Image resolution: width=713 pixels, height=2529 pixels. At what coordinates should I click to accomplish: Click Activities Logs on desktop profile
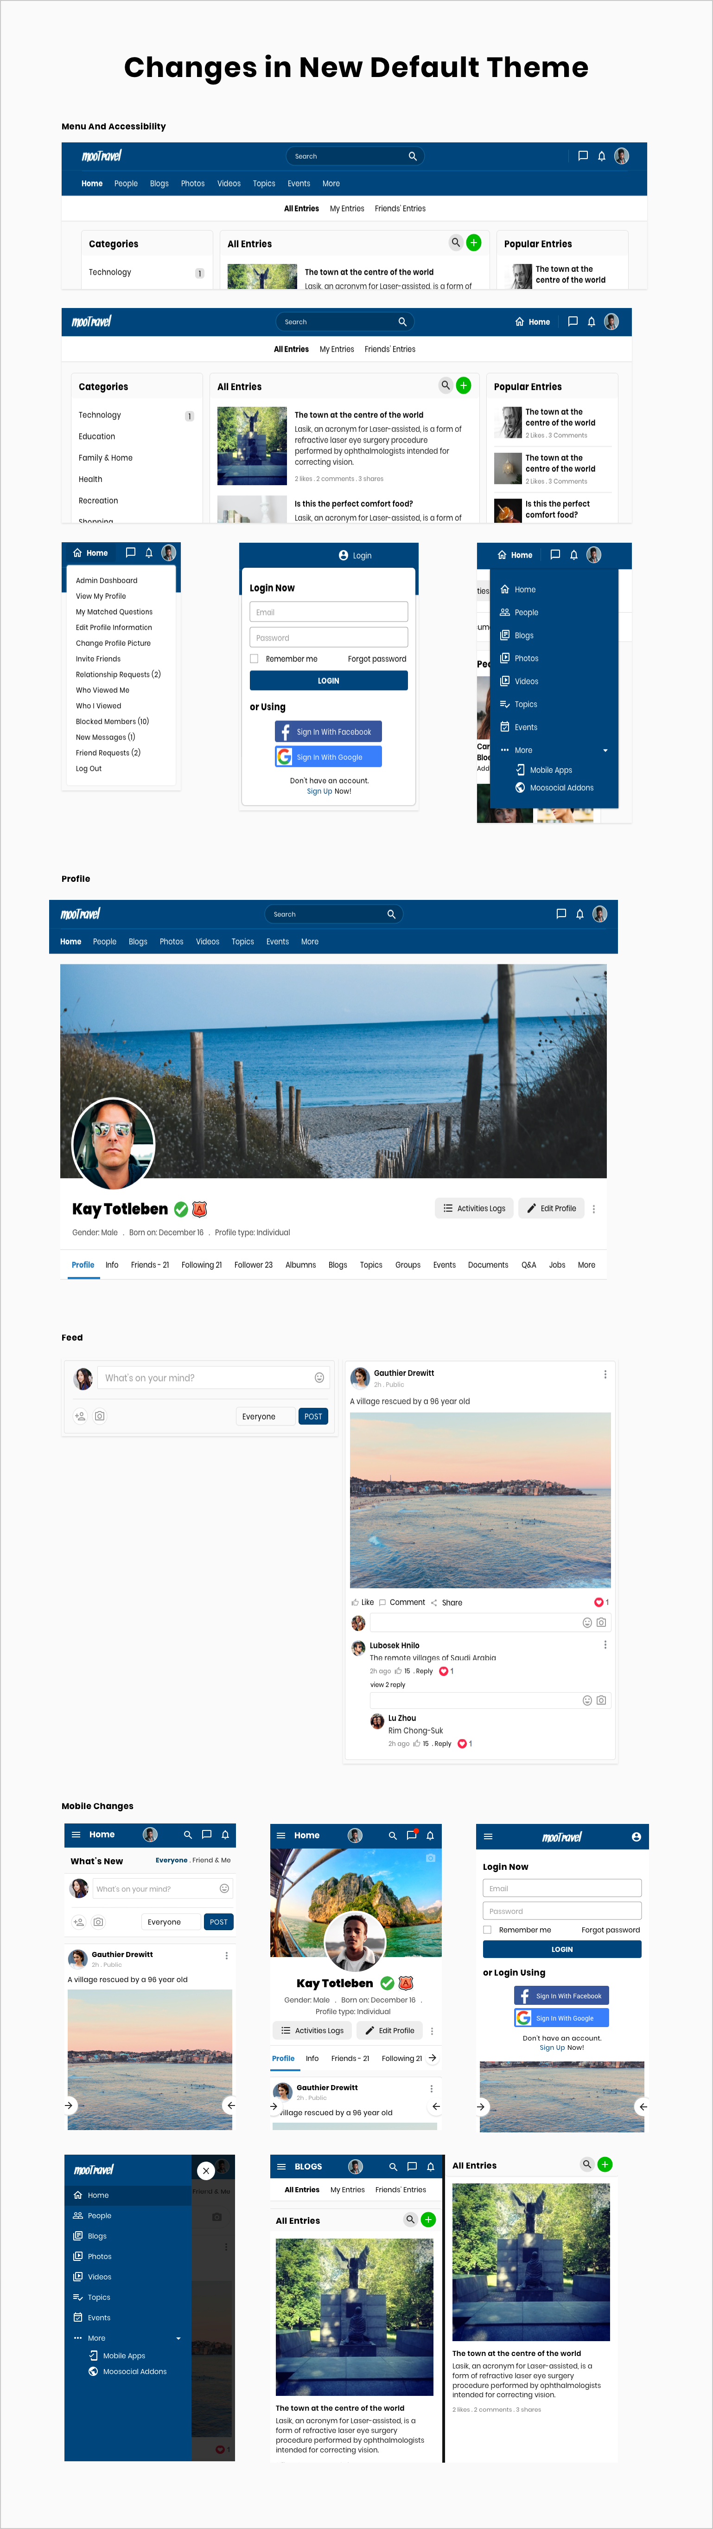coord(474,1208)
